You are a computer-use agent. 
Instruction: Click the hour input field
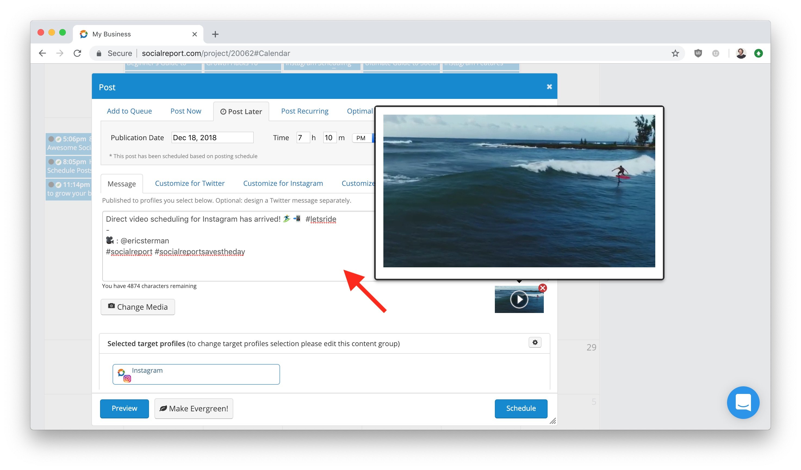(x=303, y=137)
